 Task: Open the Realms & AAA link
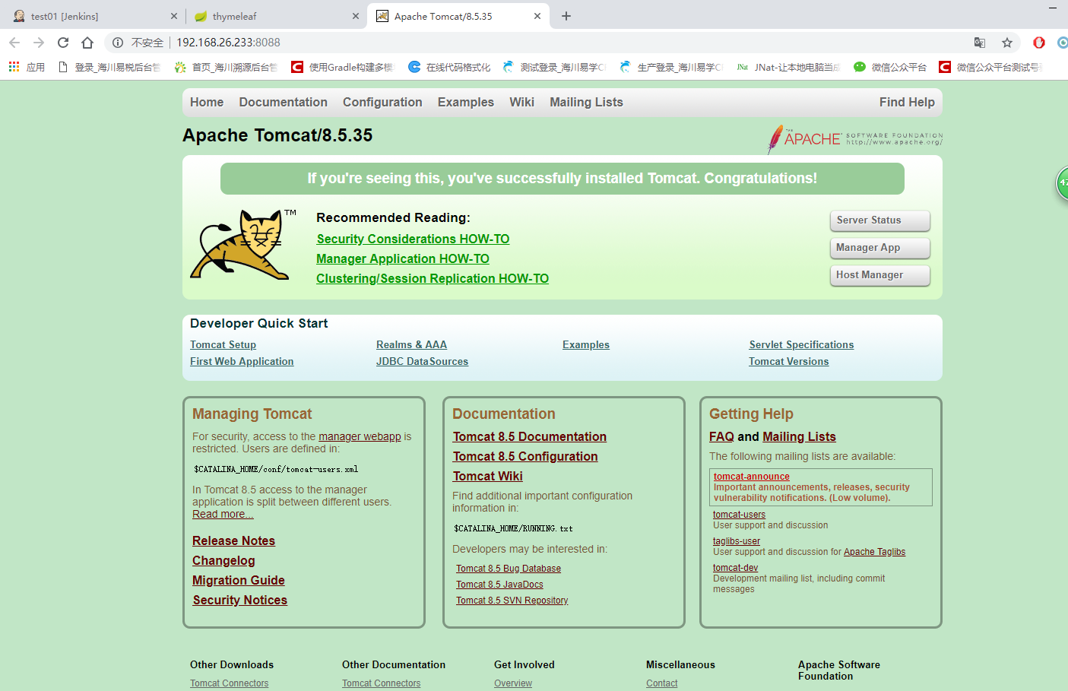[411, 344]
